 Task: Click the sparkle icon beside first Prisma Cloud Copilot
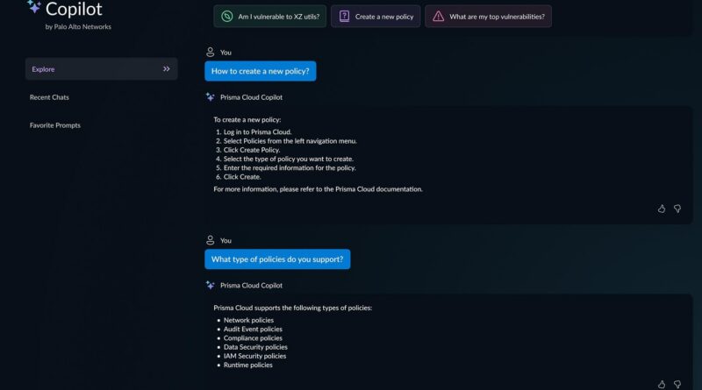211,97
